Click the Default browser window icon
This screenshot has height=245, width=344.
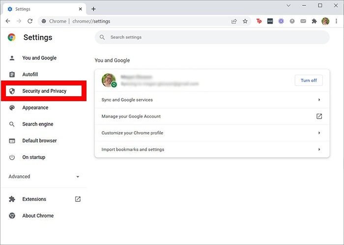[12, 141]
